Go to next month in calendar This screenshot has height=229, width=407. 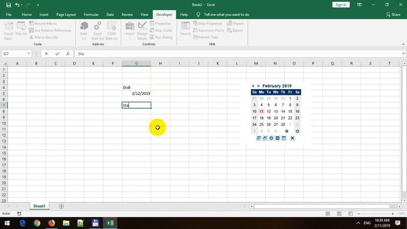pos(258,86)
